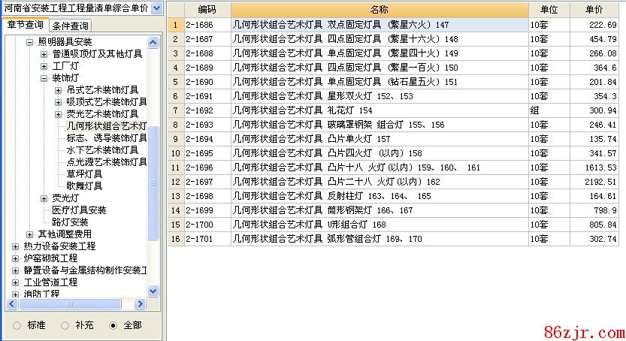Open 路灯安装 tree item

pos(70,222)
